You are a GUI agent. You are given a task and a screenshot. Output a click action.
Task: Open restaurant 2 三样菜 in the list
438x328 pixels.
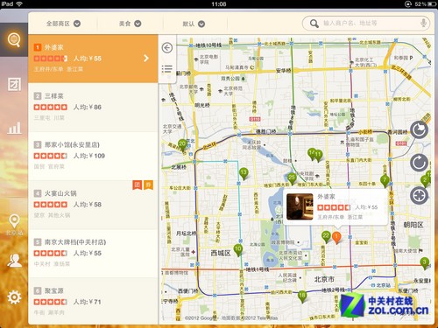pyautogui.click(x=93, y=107)
